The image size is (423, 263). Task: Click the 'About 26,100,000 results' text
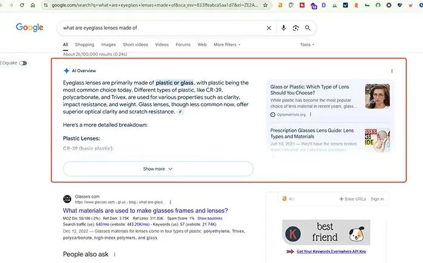pyautogui.click(x=95, y=54)
